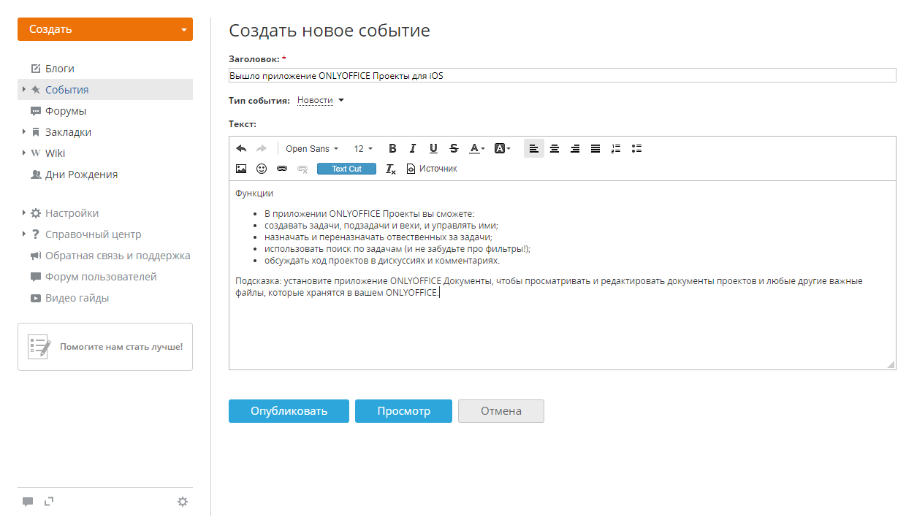Apply bold formatting

(x=392, y=148)
